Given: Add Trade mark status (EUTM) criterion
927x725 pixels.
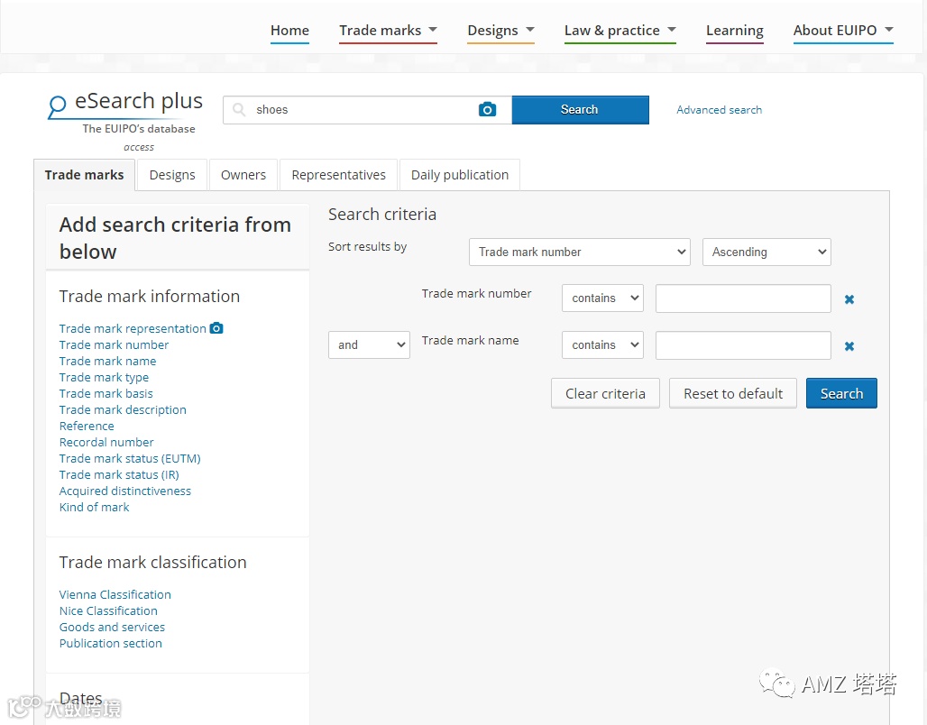Looking at the screenshot, I should pyautogui.click(x=130, y=458).
